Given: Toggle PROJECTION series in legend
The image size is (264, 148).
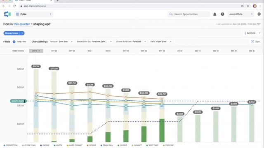Looking at the screenshot, I should coord(10,145).
